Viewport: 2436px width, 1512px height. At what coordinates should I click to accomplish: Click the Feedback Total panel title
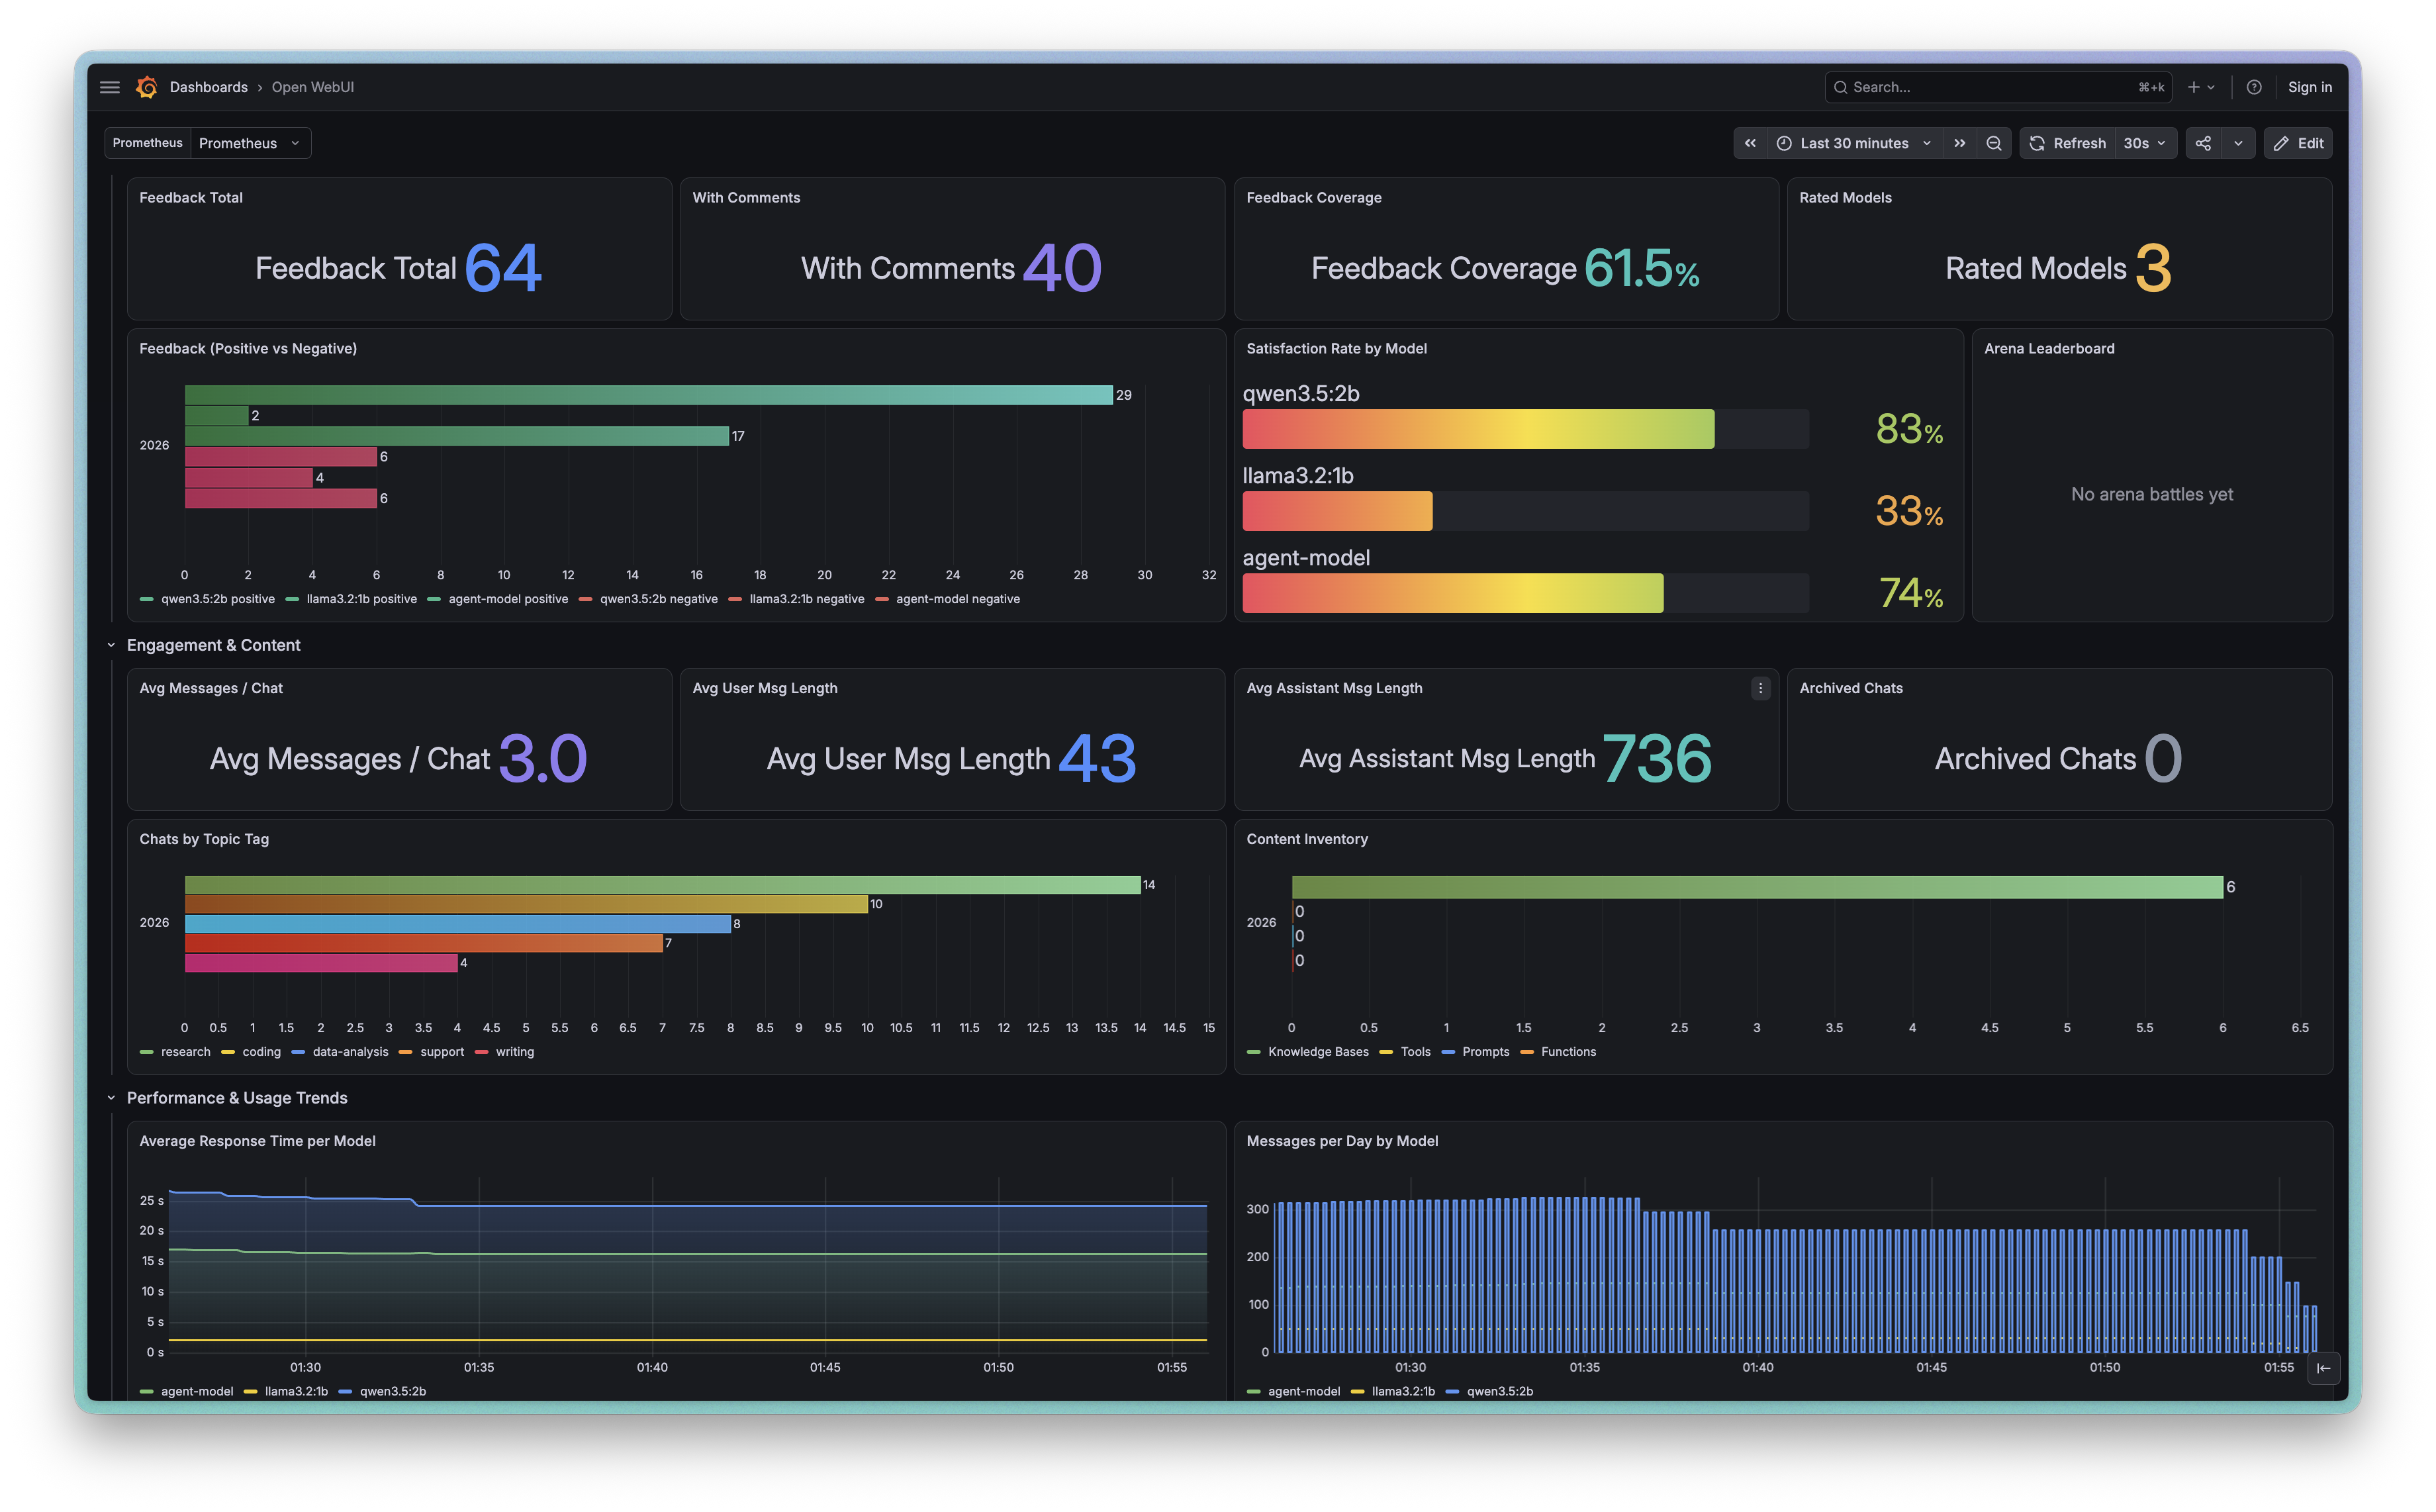191,198
